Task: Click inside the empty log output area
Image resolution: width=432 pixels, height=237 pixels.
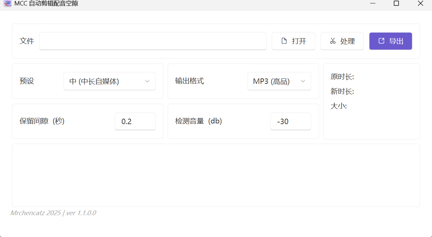Action: click(x=216, y=175)
